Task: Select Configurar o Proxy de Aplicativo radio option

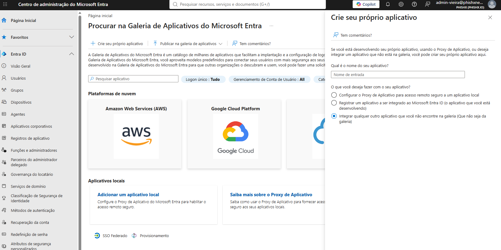Action: coord(334,95)
